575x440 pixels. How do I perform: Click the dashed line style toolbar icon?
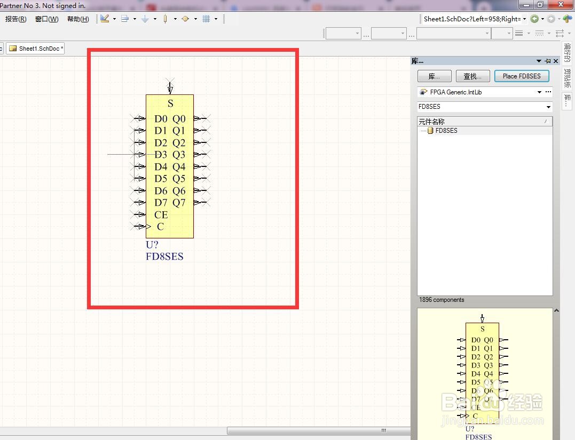tap(539, 34)
